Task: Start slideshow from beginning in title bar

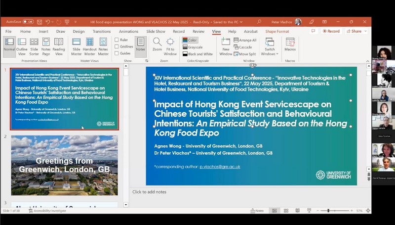Action: 67,22
